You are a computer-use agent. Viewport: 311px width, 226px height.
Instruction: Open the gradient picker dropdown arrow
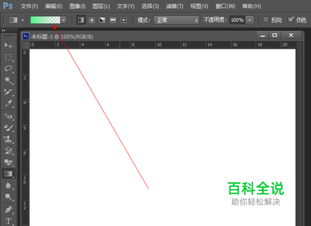63,20
